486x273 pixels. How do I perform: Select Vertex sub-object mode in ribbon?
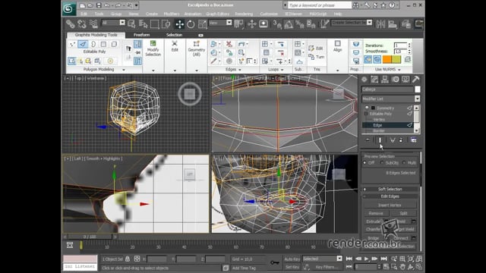[72, 44]
